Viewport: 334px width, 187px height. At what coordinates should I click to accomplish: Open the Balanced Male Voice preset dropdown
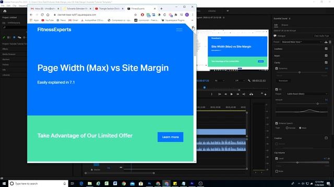coord(302,42)
